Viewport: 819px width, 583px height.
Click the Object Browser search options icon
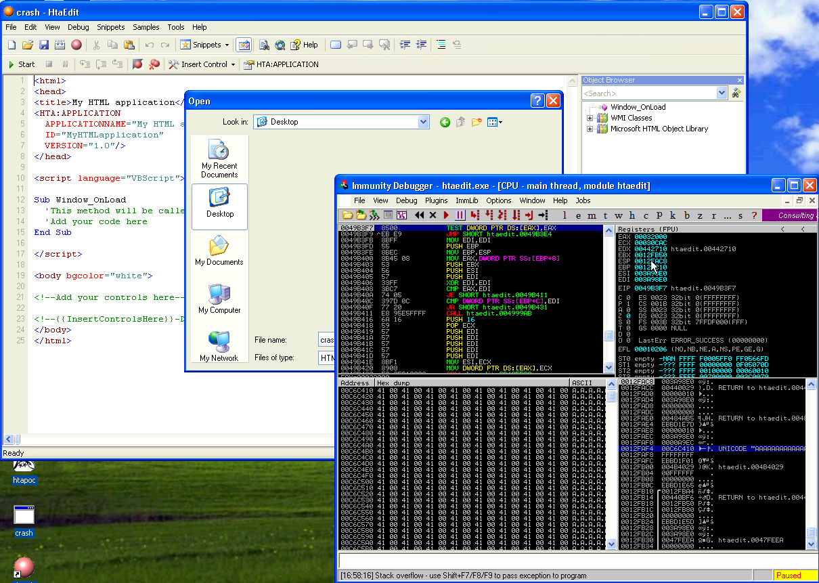[x=736, y=93]
